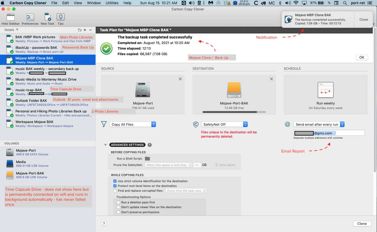Viewport: 377px width, 232px height.
Task: Open the Edit menu
Action: (x=65, y=3)
